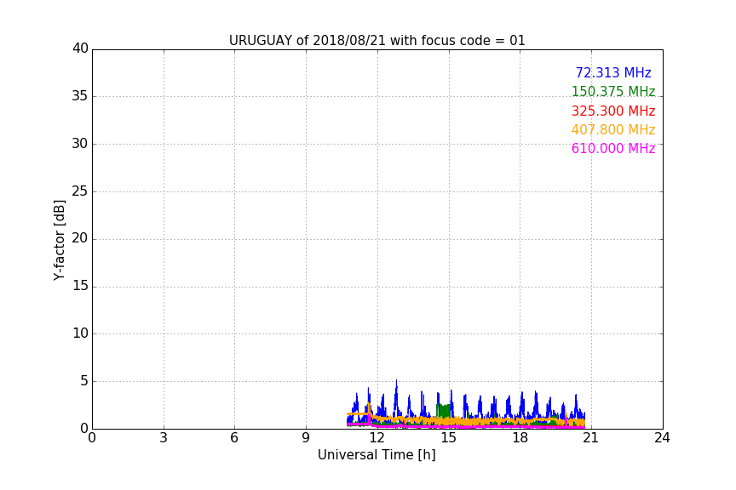Click the x-axis tick value 24

point(662,438)
